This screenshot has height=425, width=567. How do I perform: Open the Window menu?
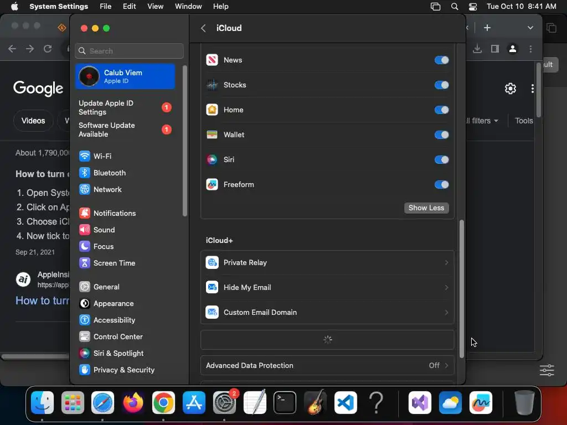pos(188,7)
